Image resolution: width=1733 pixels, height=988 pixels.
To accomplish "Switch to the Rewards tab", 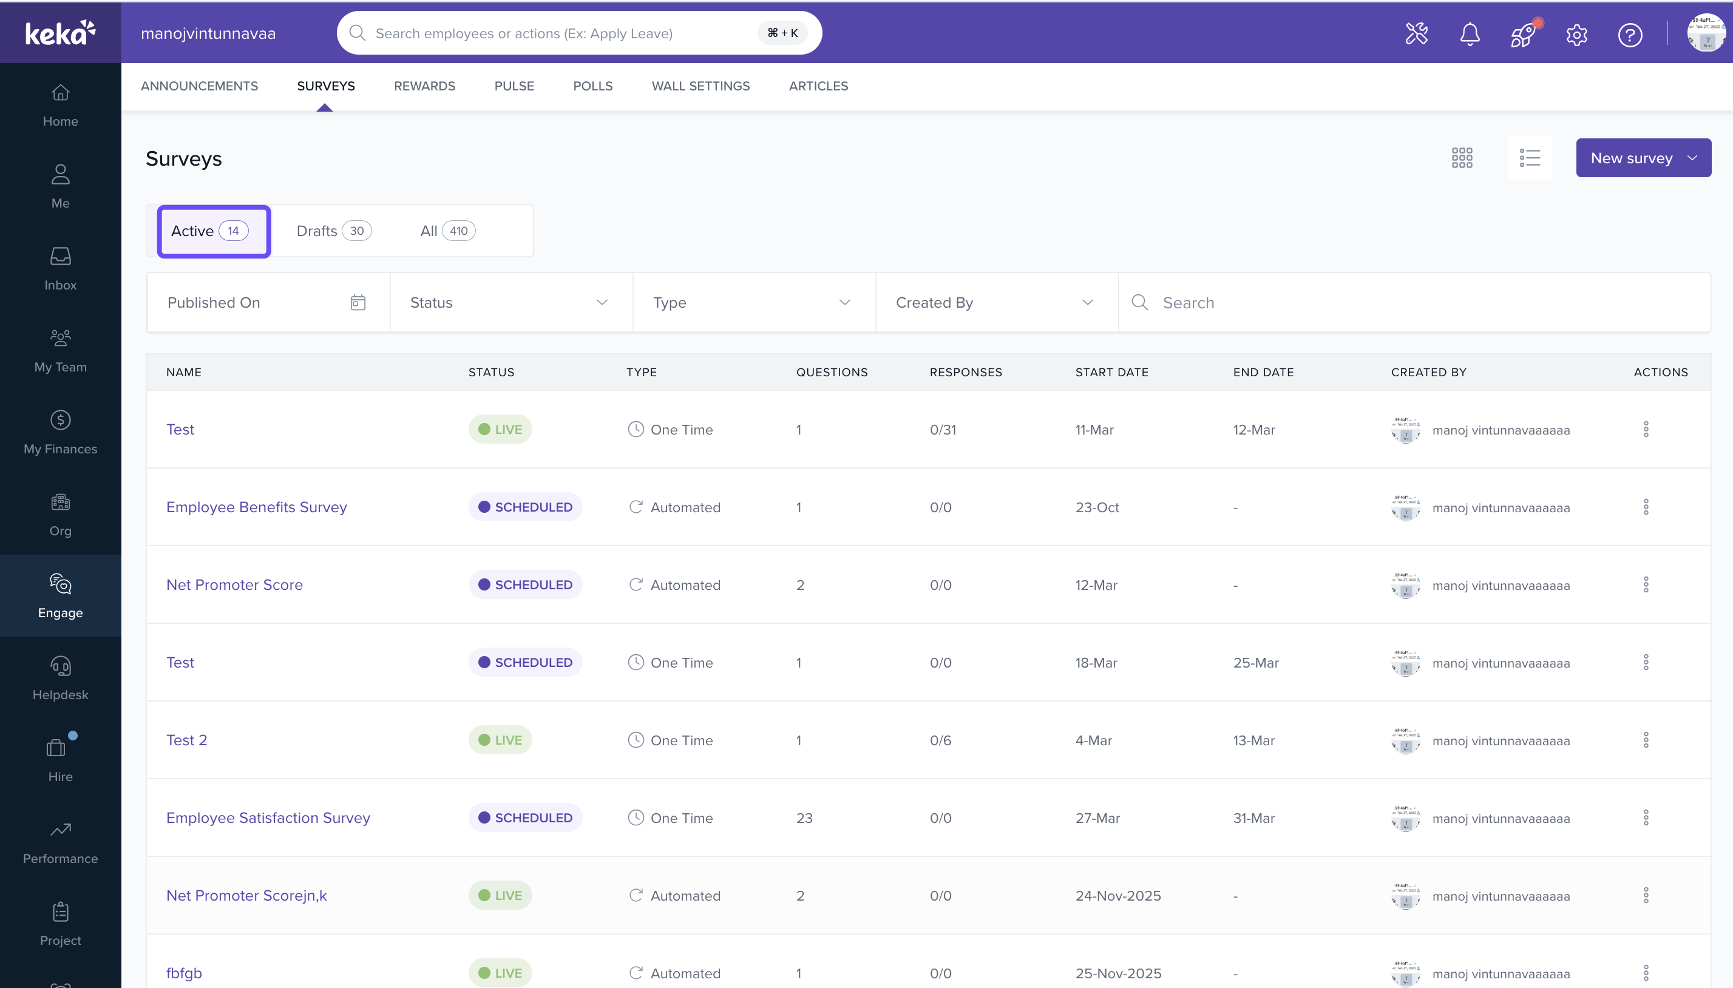I will [424, 86].
